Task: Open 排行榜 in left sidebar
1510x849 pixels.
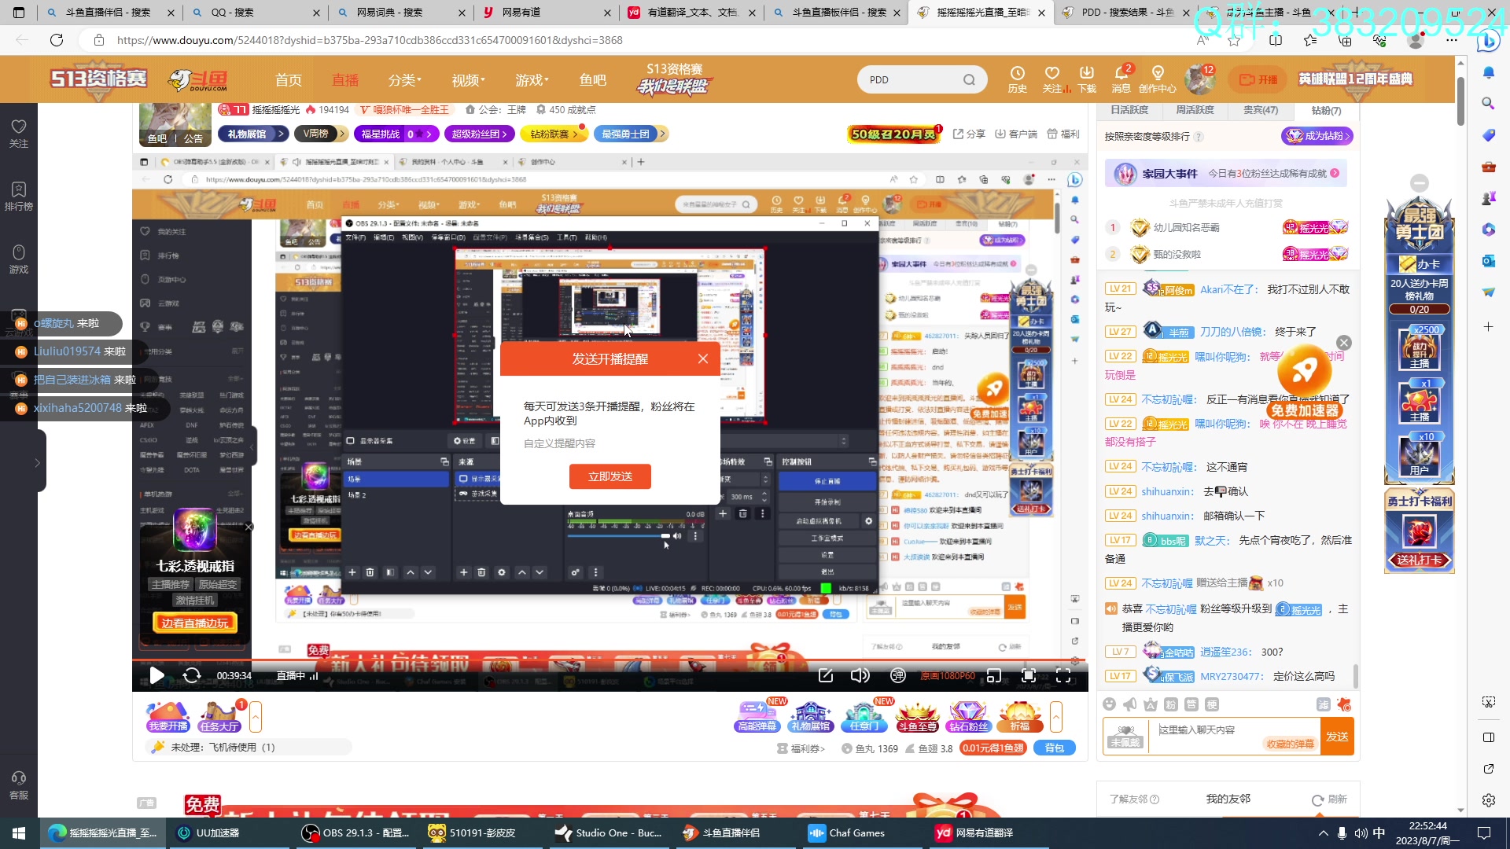Action: pos(19,197)
